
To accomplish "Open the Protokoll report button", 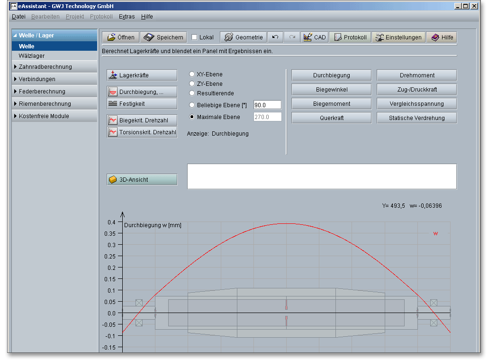I will coord(350,37).
